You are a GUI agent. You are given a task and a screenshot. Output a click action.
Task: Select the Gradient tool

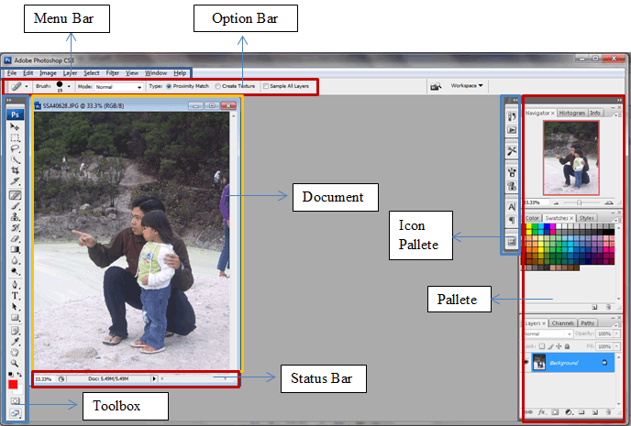pos(15,249)
